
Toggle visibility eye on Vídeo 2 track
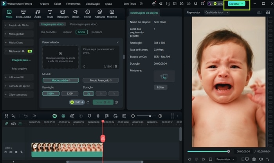pyautogui.click(x=16, y=152)
